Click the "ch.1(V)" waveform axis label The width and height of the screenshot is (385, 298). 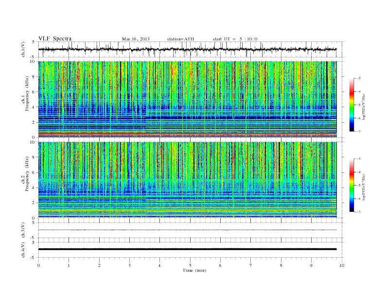pyautogui.click(x=23, y=49)
